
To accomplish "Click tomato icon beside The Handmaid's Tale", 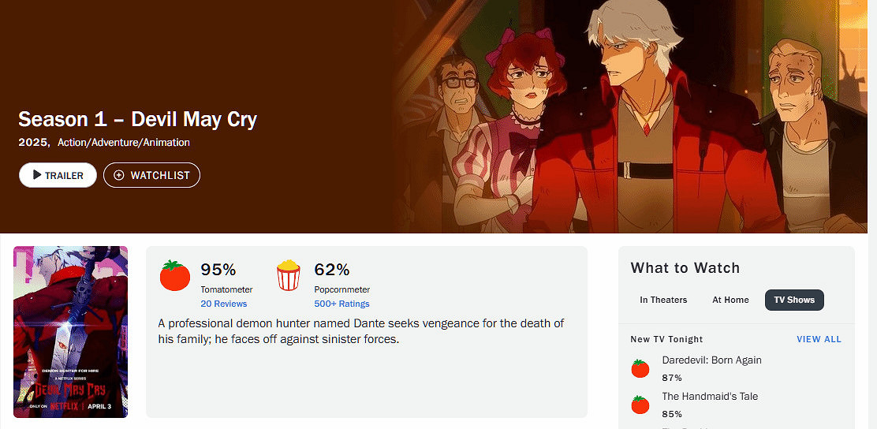I will [640, 405].
